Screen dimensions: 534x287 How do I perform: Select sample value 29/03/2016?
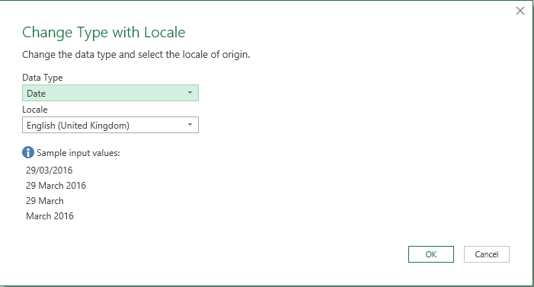point(50,171)
